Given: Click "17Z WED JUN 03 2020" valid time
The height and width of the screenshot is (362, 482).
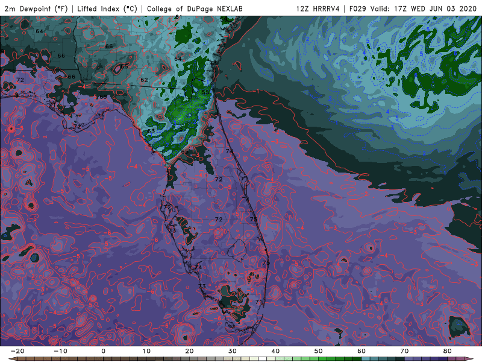Looking at the screenshot, I should point(434,8).
